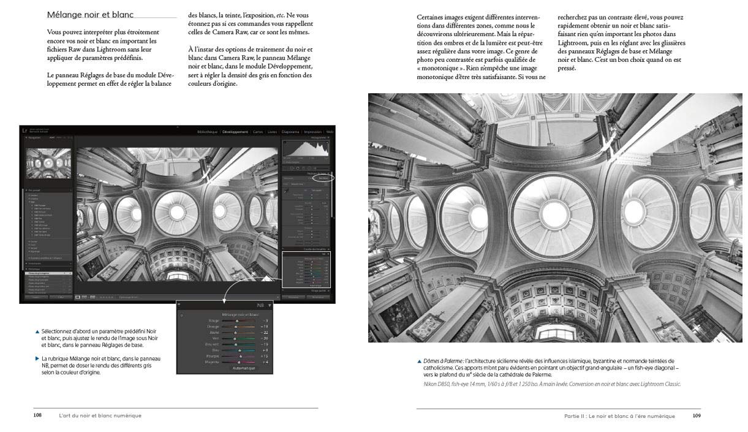Expand the Historique panel
The width and height of the screenshot is (748, 432).
click(x=26, y=268)
